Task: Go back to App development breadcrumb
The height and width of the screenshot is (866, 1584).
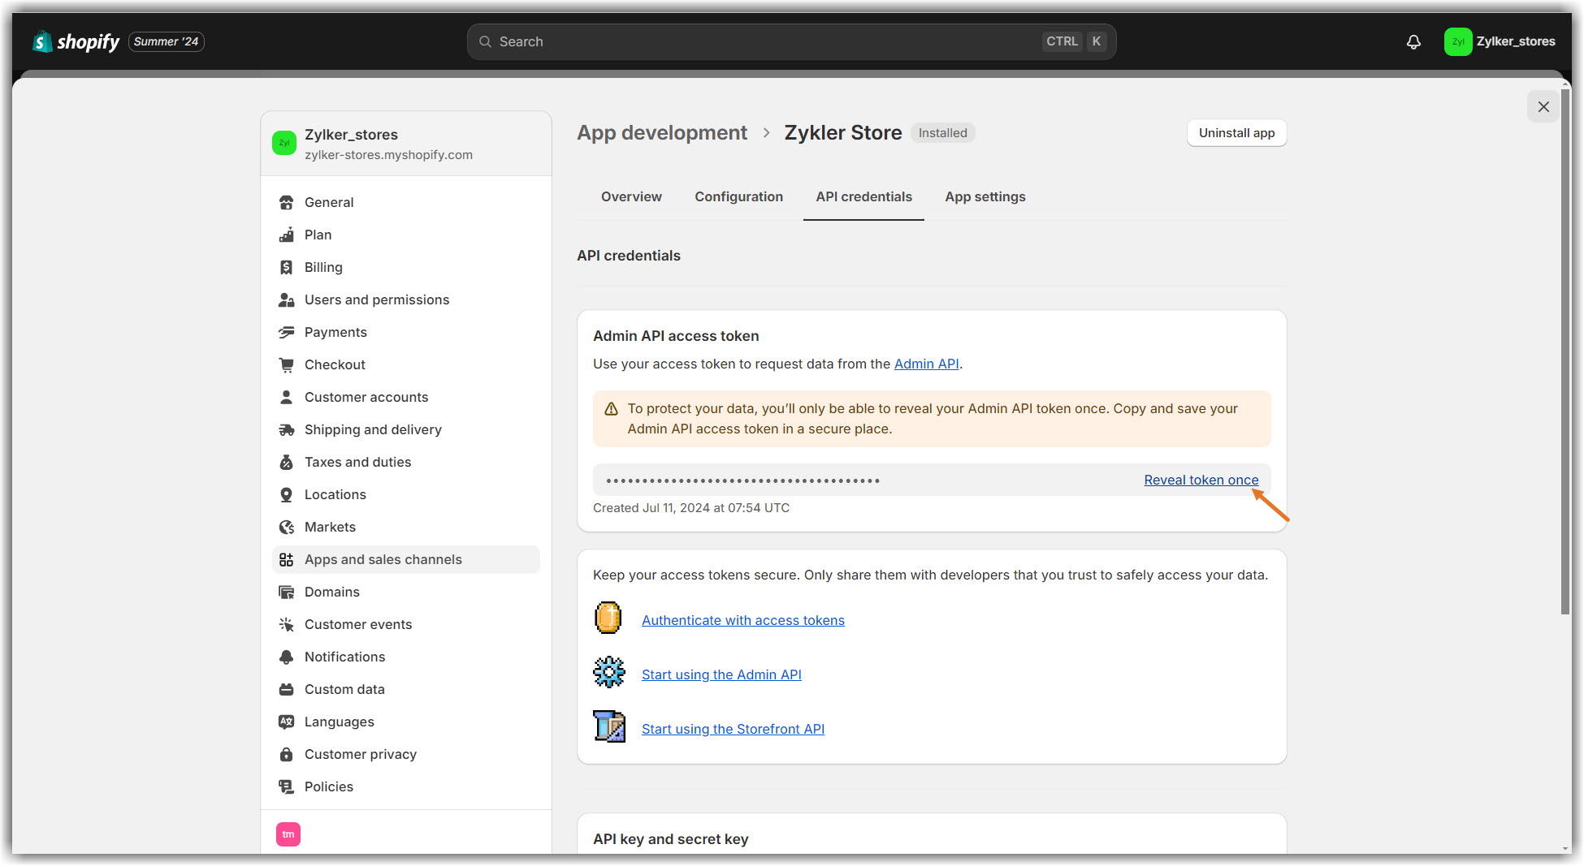Action: pyautogui.click(x=662, y=133)
